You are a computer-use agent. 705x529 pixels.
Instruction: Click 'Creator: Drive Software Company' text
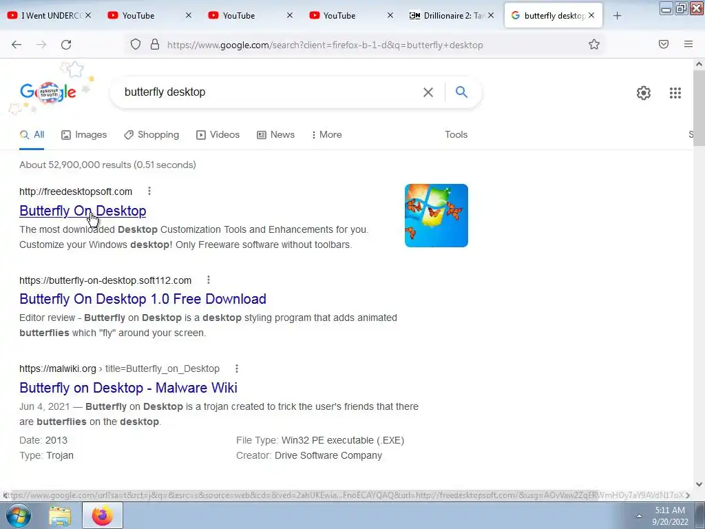click(x=309, y=455)
